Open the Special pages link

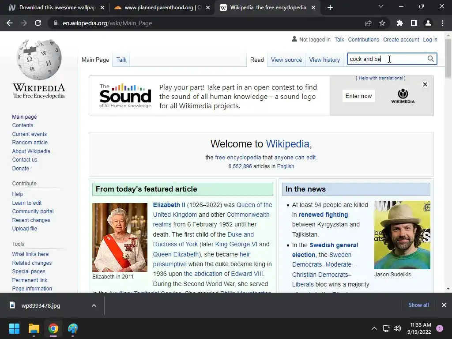pyautogui.click(x=29, y=271)
